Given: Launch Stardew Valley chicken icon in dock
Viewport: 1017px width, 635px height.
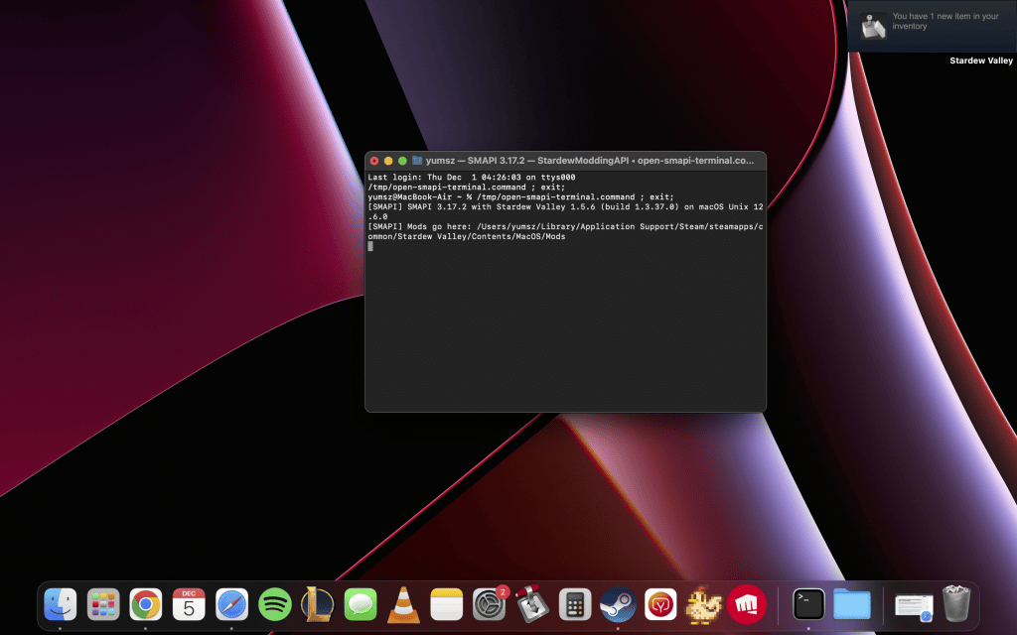Looking at the screenshot, I should 704,604.
